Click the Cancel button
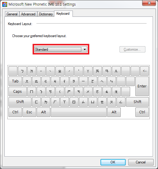 tap(141, 162)
